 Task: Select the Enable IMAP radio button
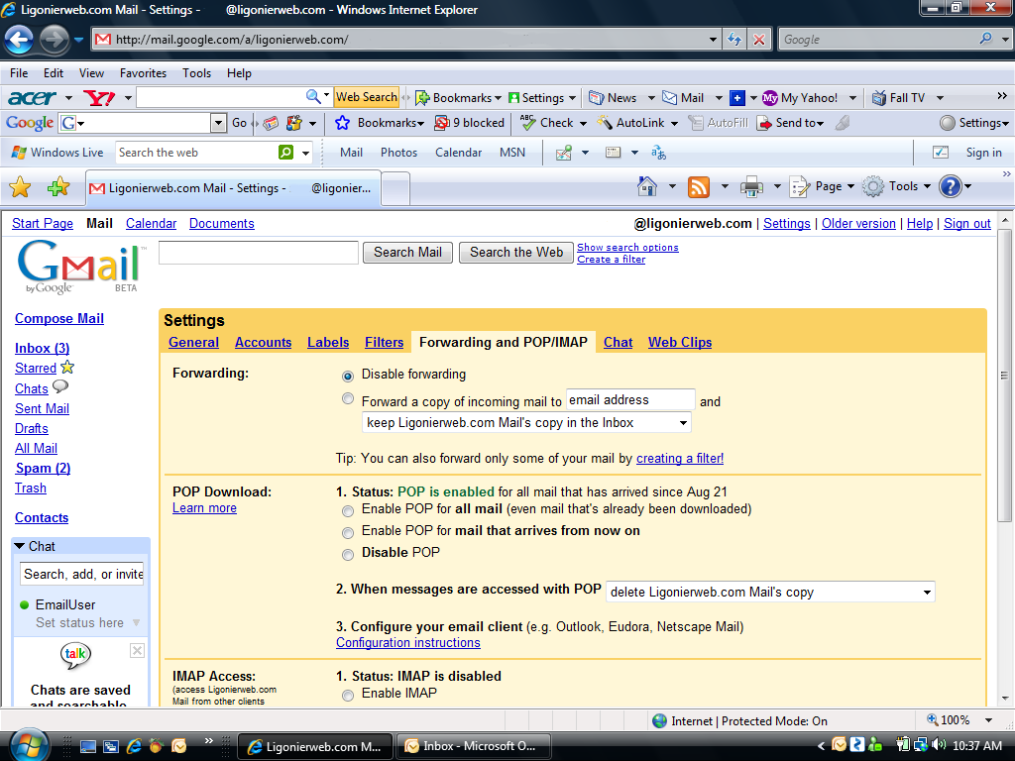(348, 696)
